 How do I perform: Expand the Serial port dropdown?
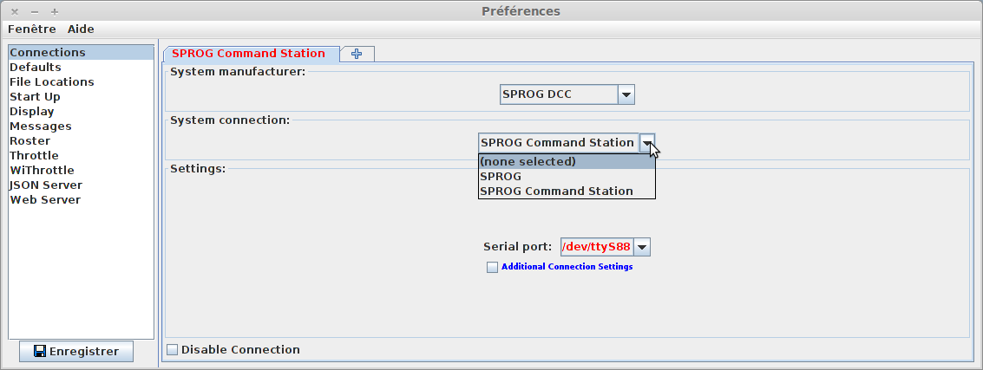pyautogui.click(x=642, y=247)
